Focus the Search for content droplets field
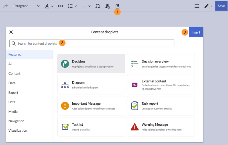The image size is (228, 145). click(92, 43)
